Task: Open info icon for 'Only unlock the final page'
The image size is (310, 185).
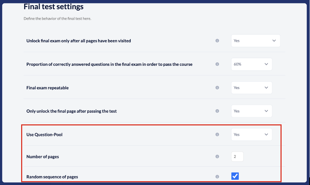Action: coord(217,111)
